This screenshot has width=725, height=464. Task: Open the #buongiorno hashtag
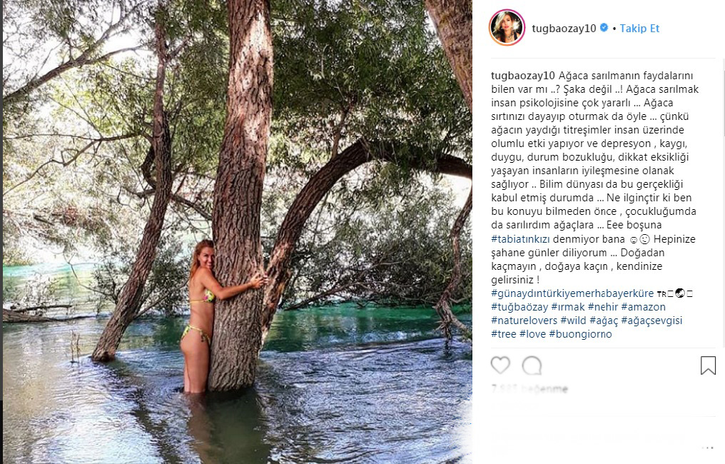tap(580, 334)
